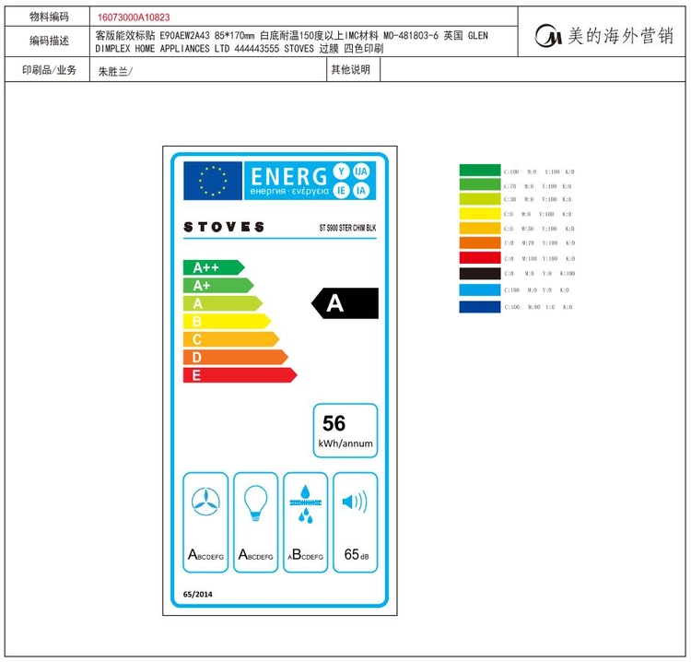
Task: Click the 美的海外营销 company title
Action: [x=620, y=36]
